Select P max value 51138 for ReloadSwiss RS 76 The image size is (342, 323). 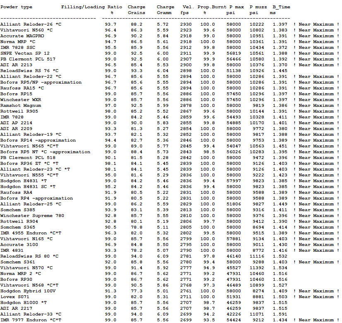point(234,71)
